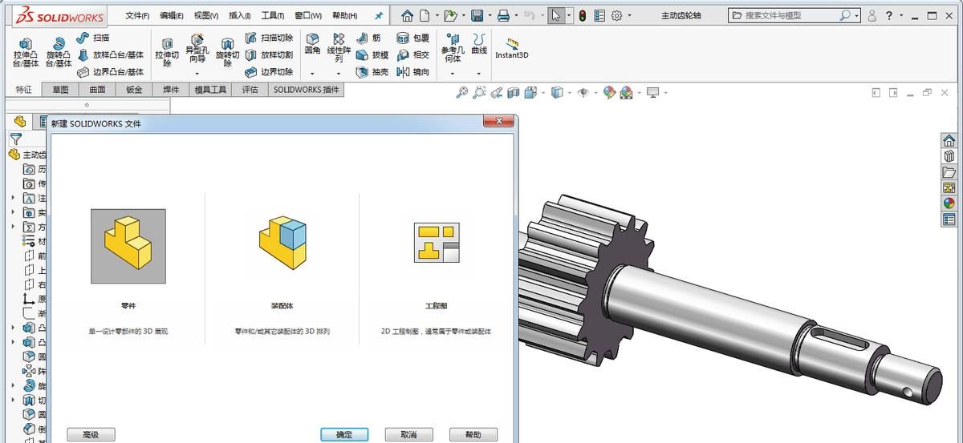Expand Reference Geometry dropdown arrow
The height and width of the screenshot is (443, 963).
pos(453,74)
